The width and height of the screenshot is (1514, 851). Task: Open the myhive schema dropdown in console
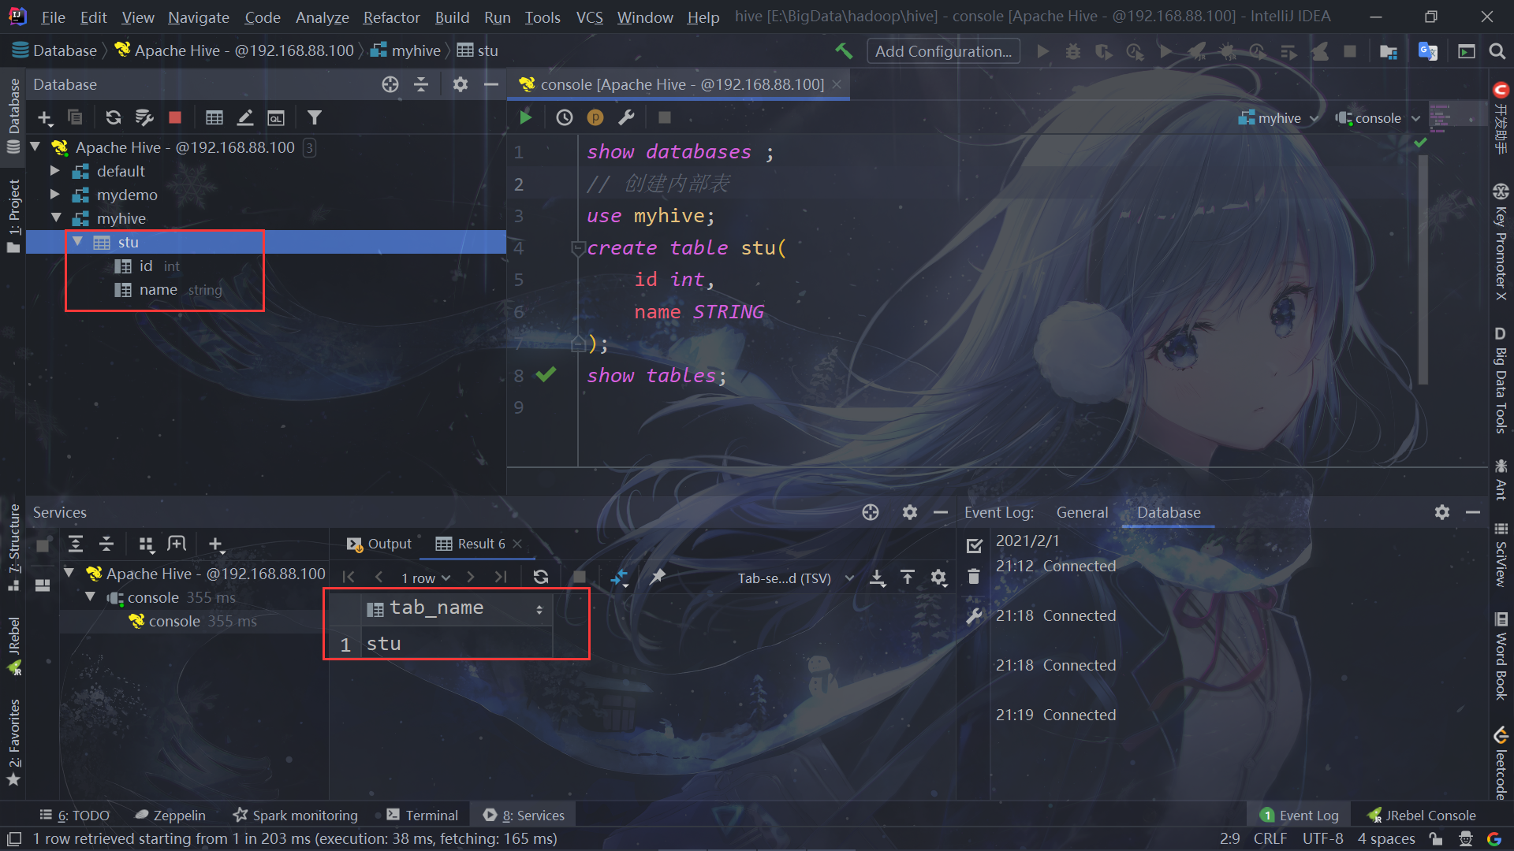tap(1278, 118)
